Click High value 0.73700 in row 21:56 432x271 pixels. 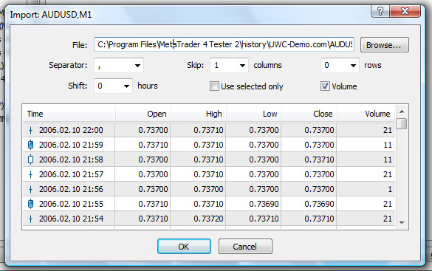[208, 189]
